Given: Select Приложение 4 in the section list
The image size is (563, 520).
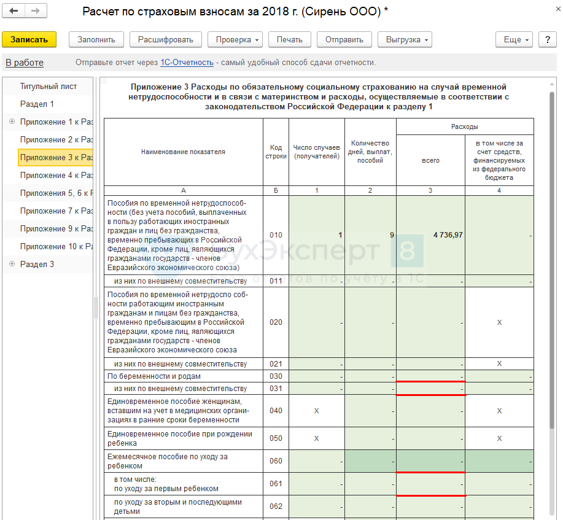Looking at the screenshot, I should [x=56, y=175].
